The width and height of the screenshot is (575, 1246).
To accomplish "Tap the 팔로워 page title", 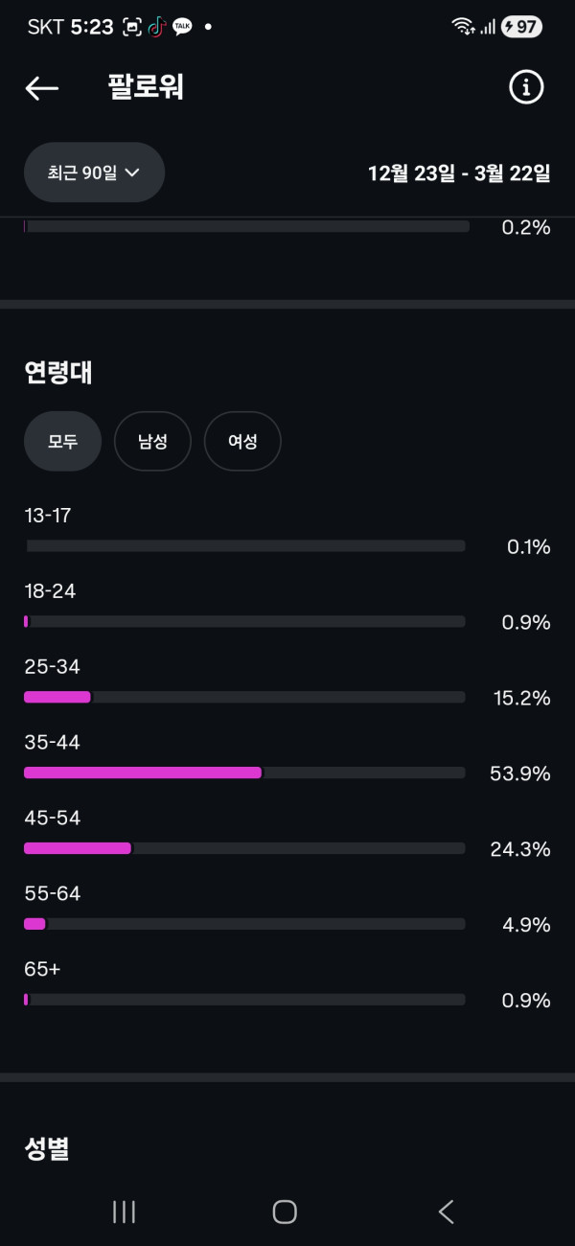I will click(x=146, y=88).
